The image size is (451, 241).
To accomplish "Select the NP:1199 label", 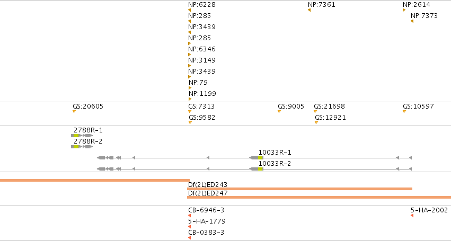I will (202, 94).
